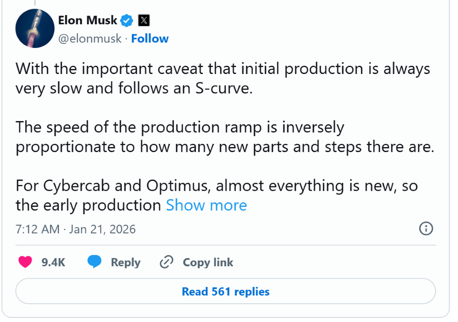Screen dimensions: 458x322
Task: Expand the tweet with Show more
Action: tap(206, 205)
